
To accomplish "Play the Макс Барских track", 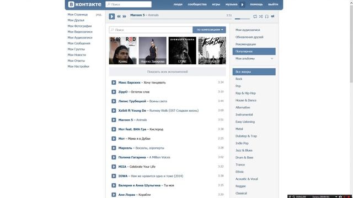I will 114,82.
